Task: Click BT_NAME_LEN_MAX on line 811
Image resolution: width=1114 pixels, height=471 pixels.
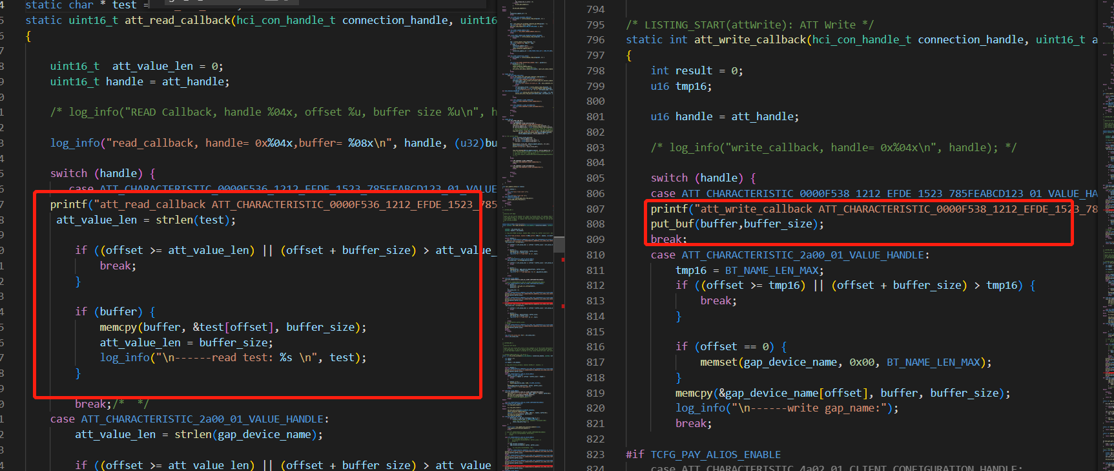Action: pyautogui.click(x=772, y=270)
